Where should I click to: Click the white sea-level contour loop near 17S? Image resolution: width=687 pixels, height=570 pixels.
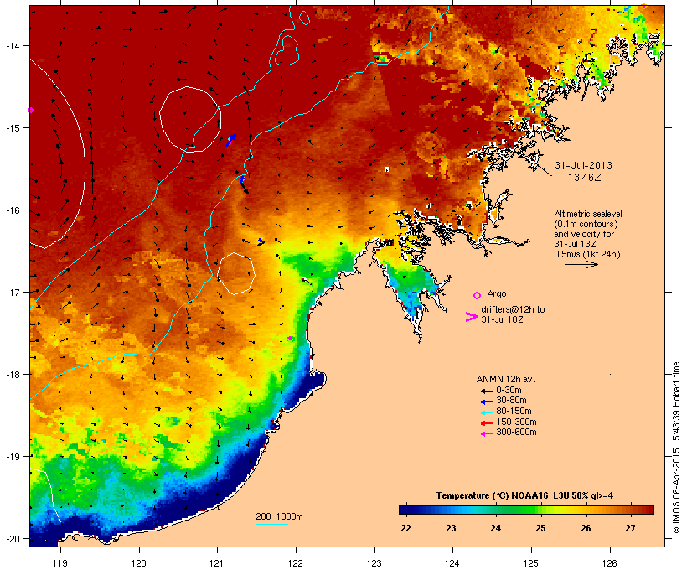(236, 273)
